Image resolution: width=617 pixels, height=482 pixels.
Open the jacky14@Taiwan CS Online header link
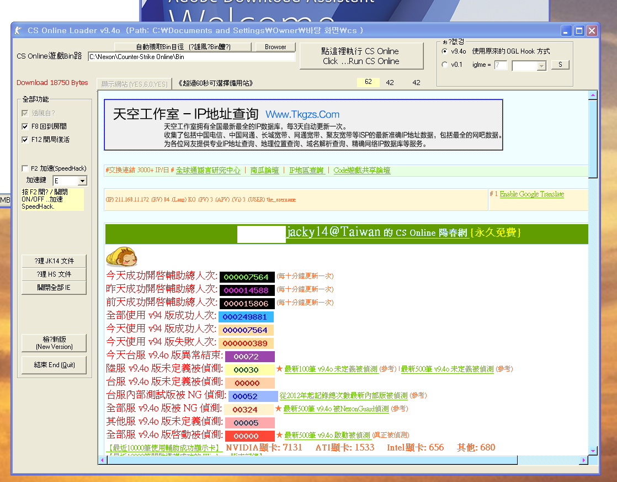(x=377, y=232)
